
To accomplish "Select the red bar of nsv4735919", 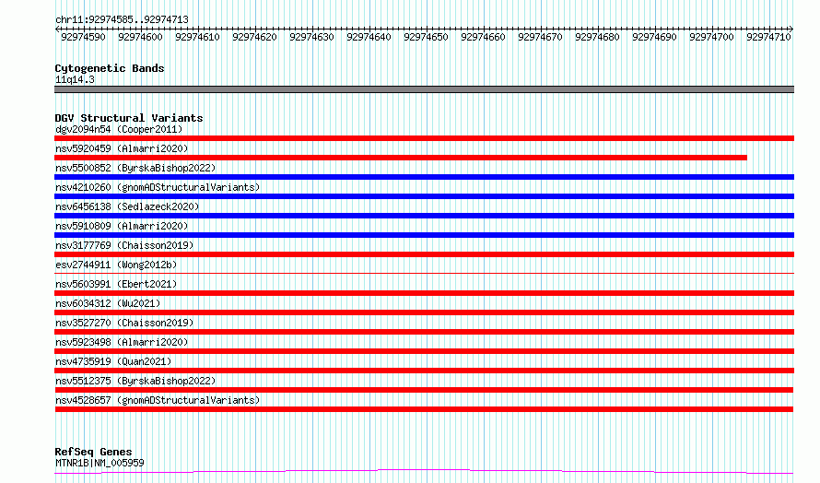I will (x=424, y=371).
